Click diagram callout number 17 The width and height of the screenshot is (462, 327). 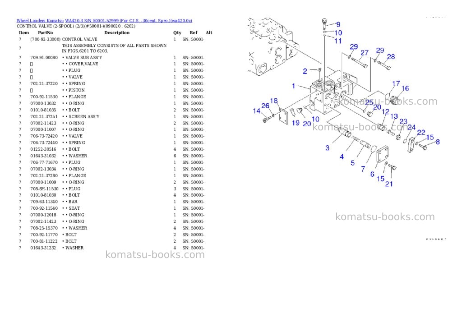point(396,83)
